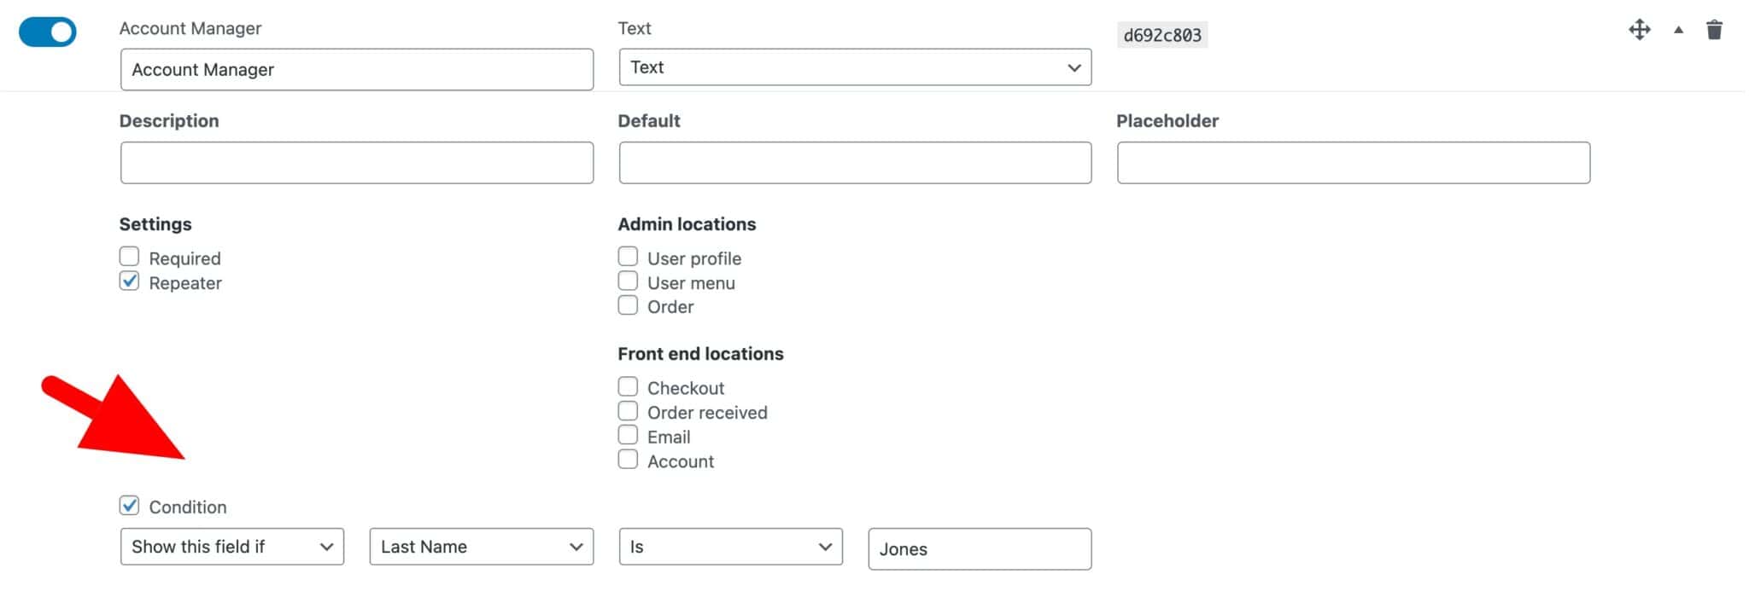Enable the User profile admin location
The width and height of the screenshot is (1749, 591).
coord(628,257)
